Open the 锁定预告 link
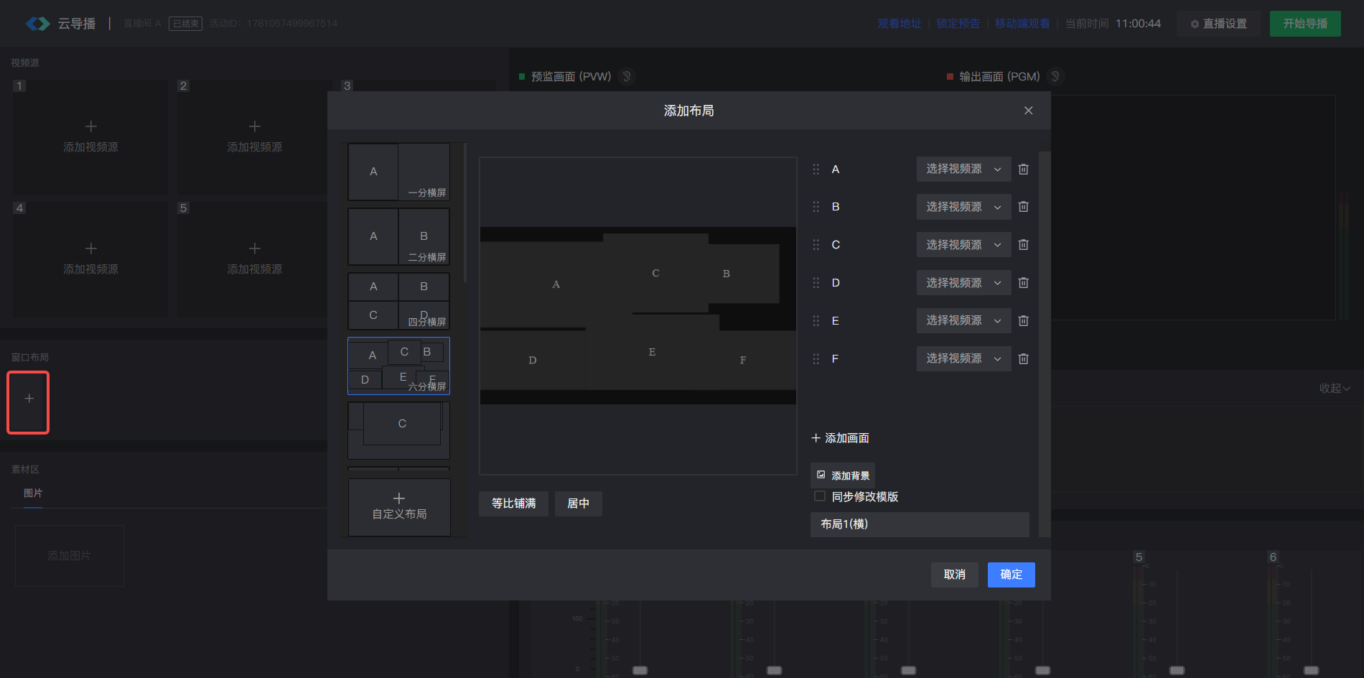 pos(958,24)
